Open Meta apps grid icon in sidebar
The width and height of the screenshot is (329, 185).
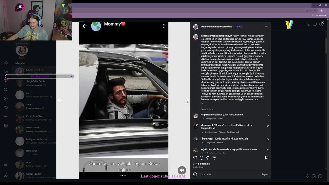pos(6,175)
